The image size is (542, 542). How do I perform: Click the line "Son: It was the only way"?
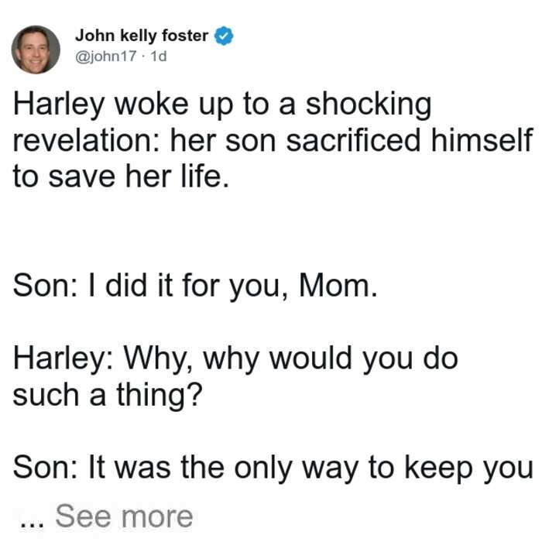click(273, 468)
